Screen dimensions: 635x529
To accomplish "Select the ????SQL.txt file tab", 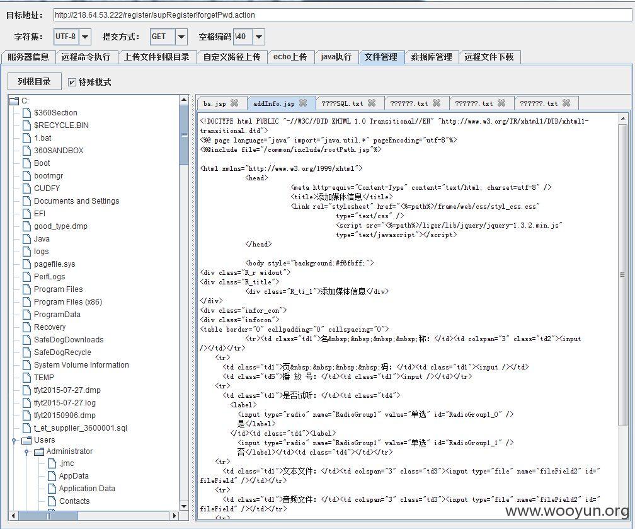I will click(342, 103).
